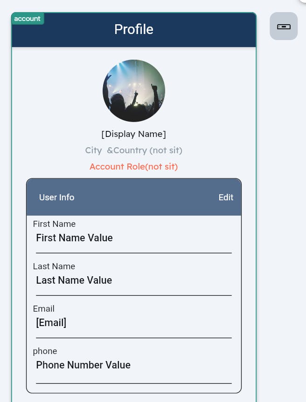This screenshot has width=306, height=402.
Task: Click the First Name field label
Action: (x=54, y=224)
